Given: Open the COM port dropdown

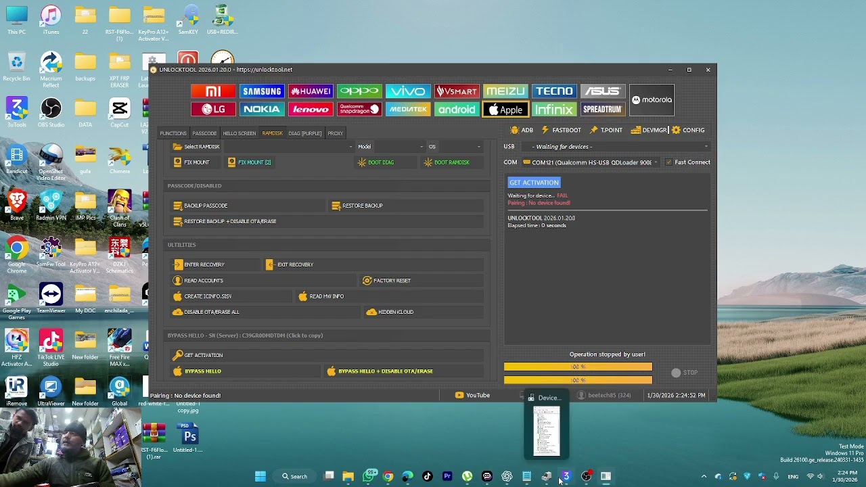Looking at the screenshot, I should 591,162.
